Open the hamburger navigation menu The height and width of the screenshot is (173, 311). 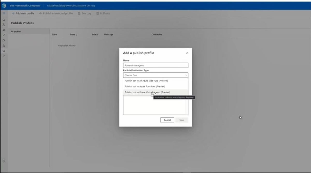pyautogui.click(x=4, y=13)
